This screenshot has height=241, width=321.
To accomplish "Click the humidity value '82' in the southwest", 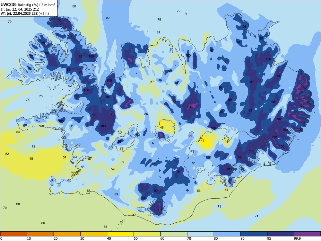I will coord(69,181).
